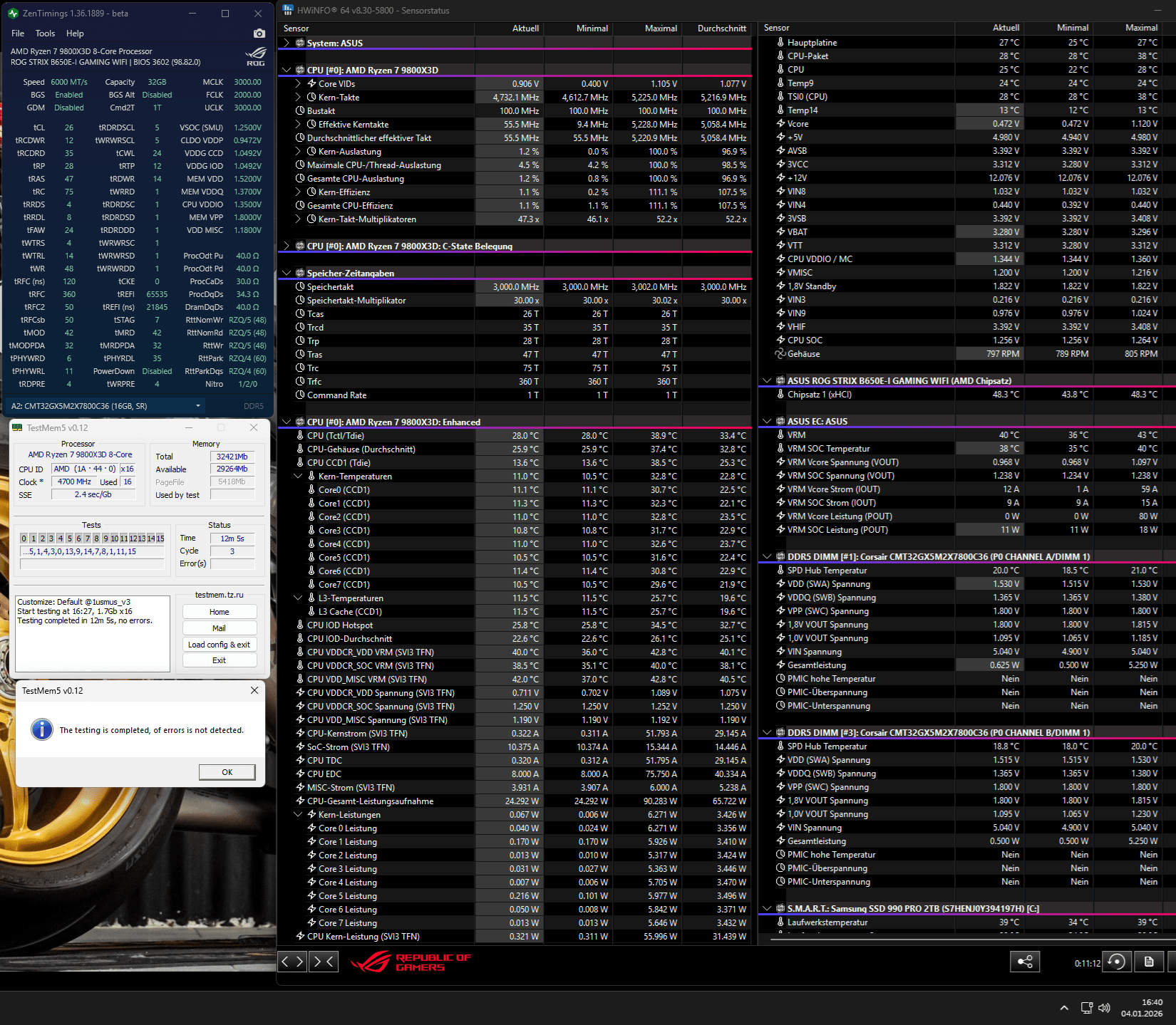
Task: Click the 6000 MT/s speed value in ZenTimings
Action: [x=69, y=82]
